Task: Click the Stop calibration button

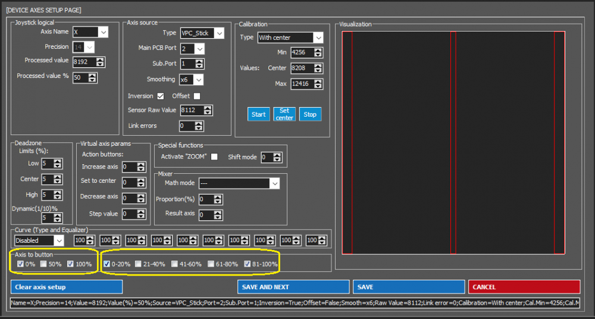Action: tap(310, 114)
